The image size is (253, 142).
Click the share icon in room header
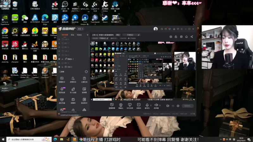[192, 37]
